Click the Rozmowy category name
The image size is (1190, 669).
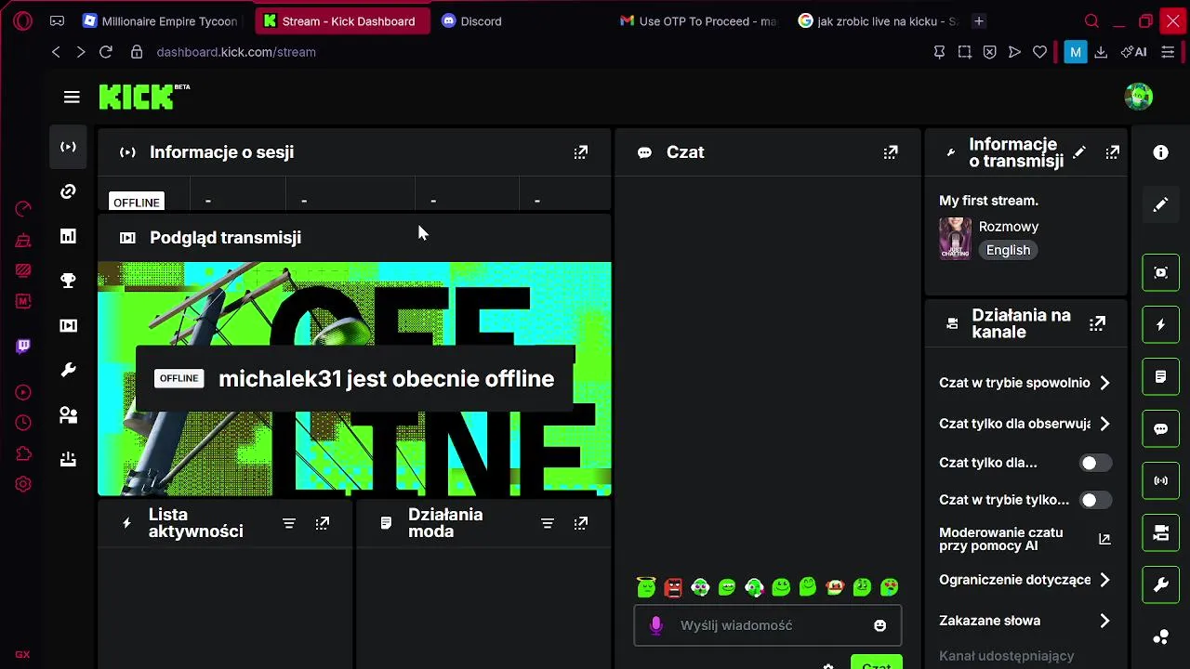[1009, 227]
